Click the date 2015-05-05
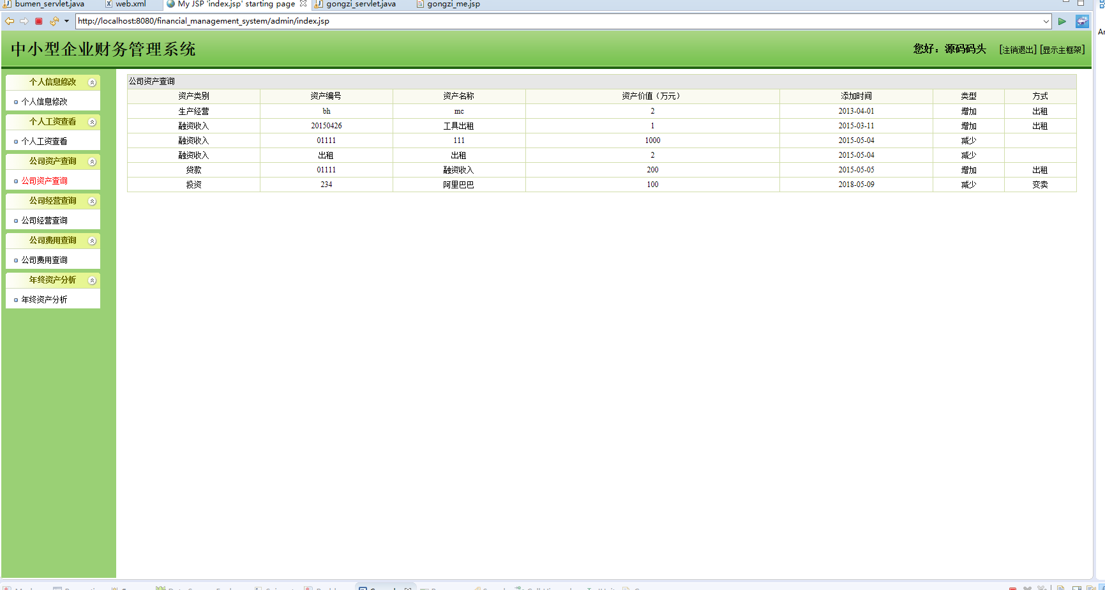 point(856,170)
